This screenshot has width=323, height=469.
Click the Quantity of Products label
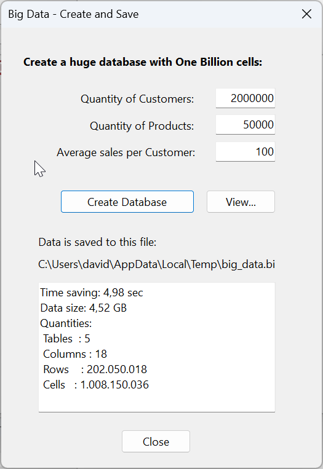coord(142,125)
